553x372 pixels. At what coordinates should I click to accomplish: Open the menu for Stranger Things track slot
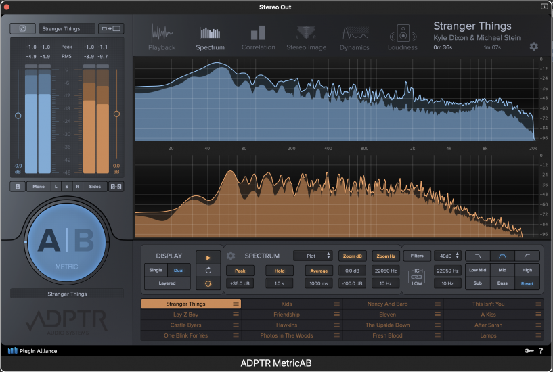236,304
